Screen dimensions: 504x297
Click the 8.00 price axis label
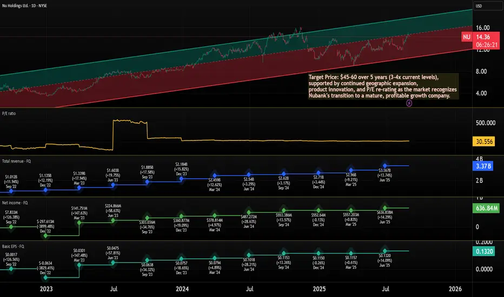pos(481,72)
